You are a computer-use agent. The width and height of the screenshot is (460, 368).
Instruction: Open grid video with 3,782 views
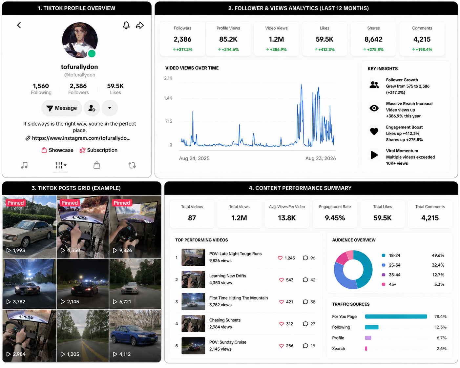[x=30, y=284]
